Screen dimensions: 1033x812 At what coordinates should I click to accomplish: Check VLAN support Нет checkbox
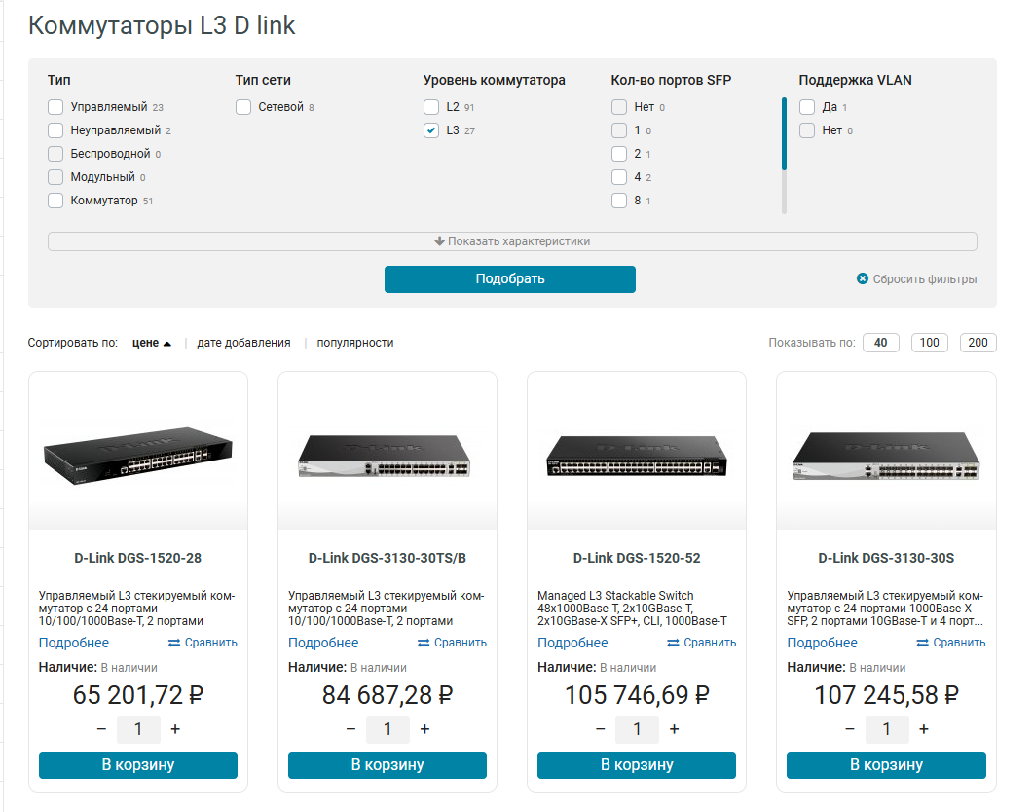[806, 130]
